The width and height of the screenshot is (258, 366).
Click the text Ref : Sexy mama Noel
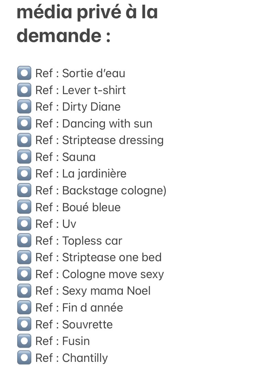coord(93,291)
